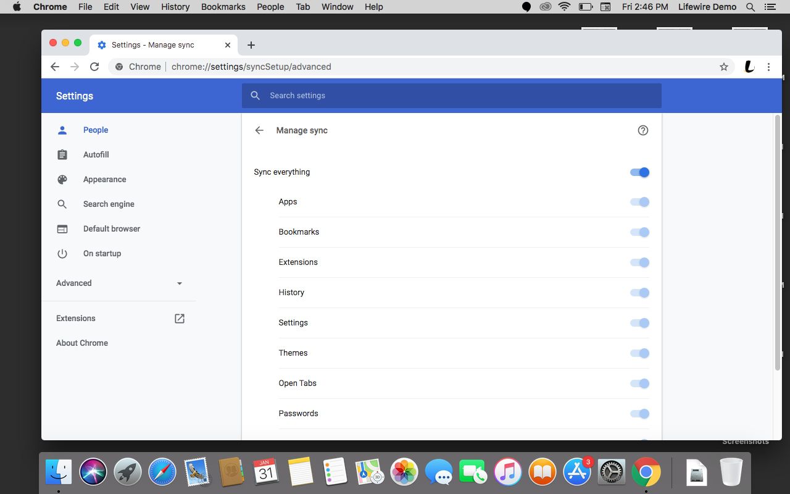Click the browser forward arrow
The height and width of the screenshot is (494, 790).
tap(75, 67)
